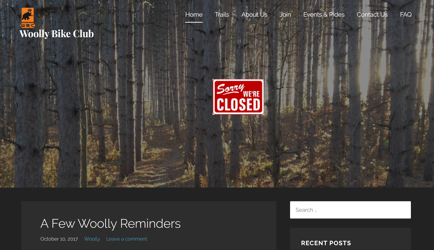Open Events & Rides from the navigation
The image size is (434, 250).
coord(324,15)
